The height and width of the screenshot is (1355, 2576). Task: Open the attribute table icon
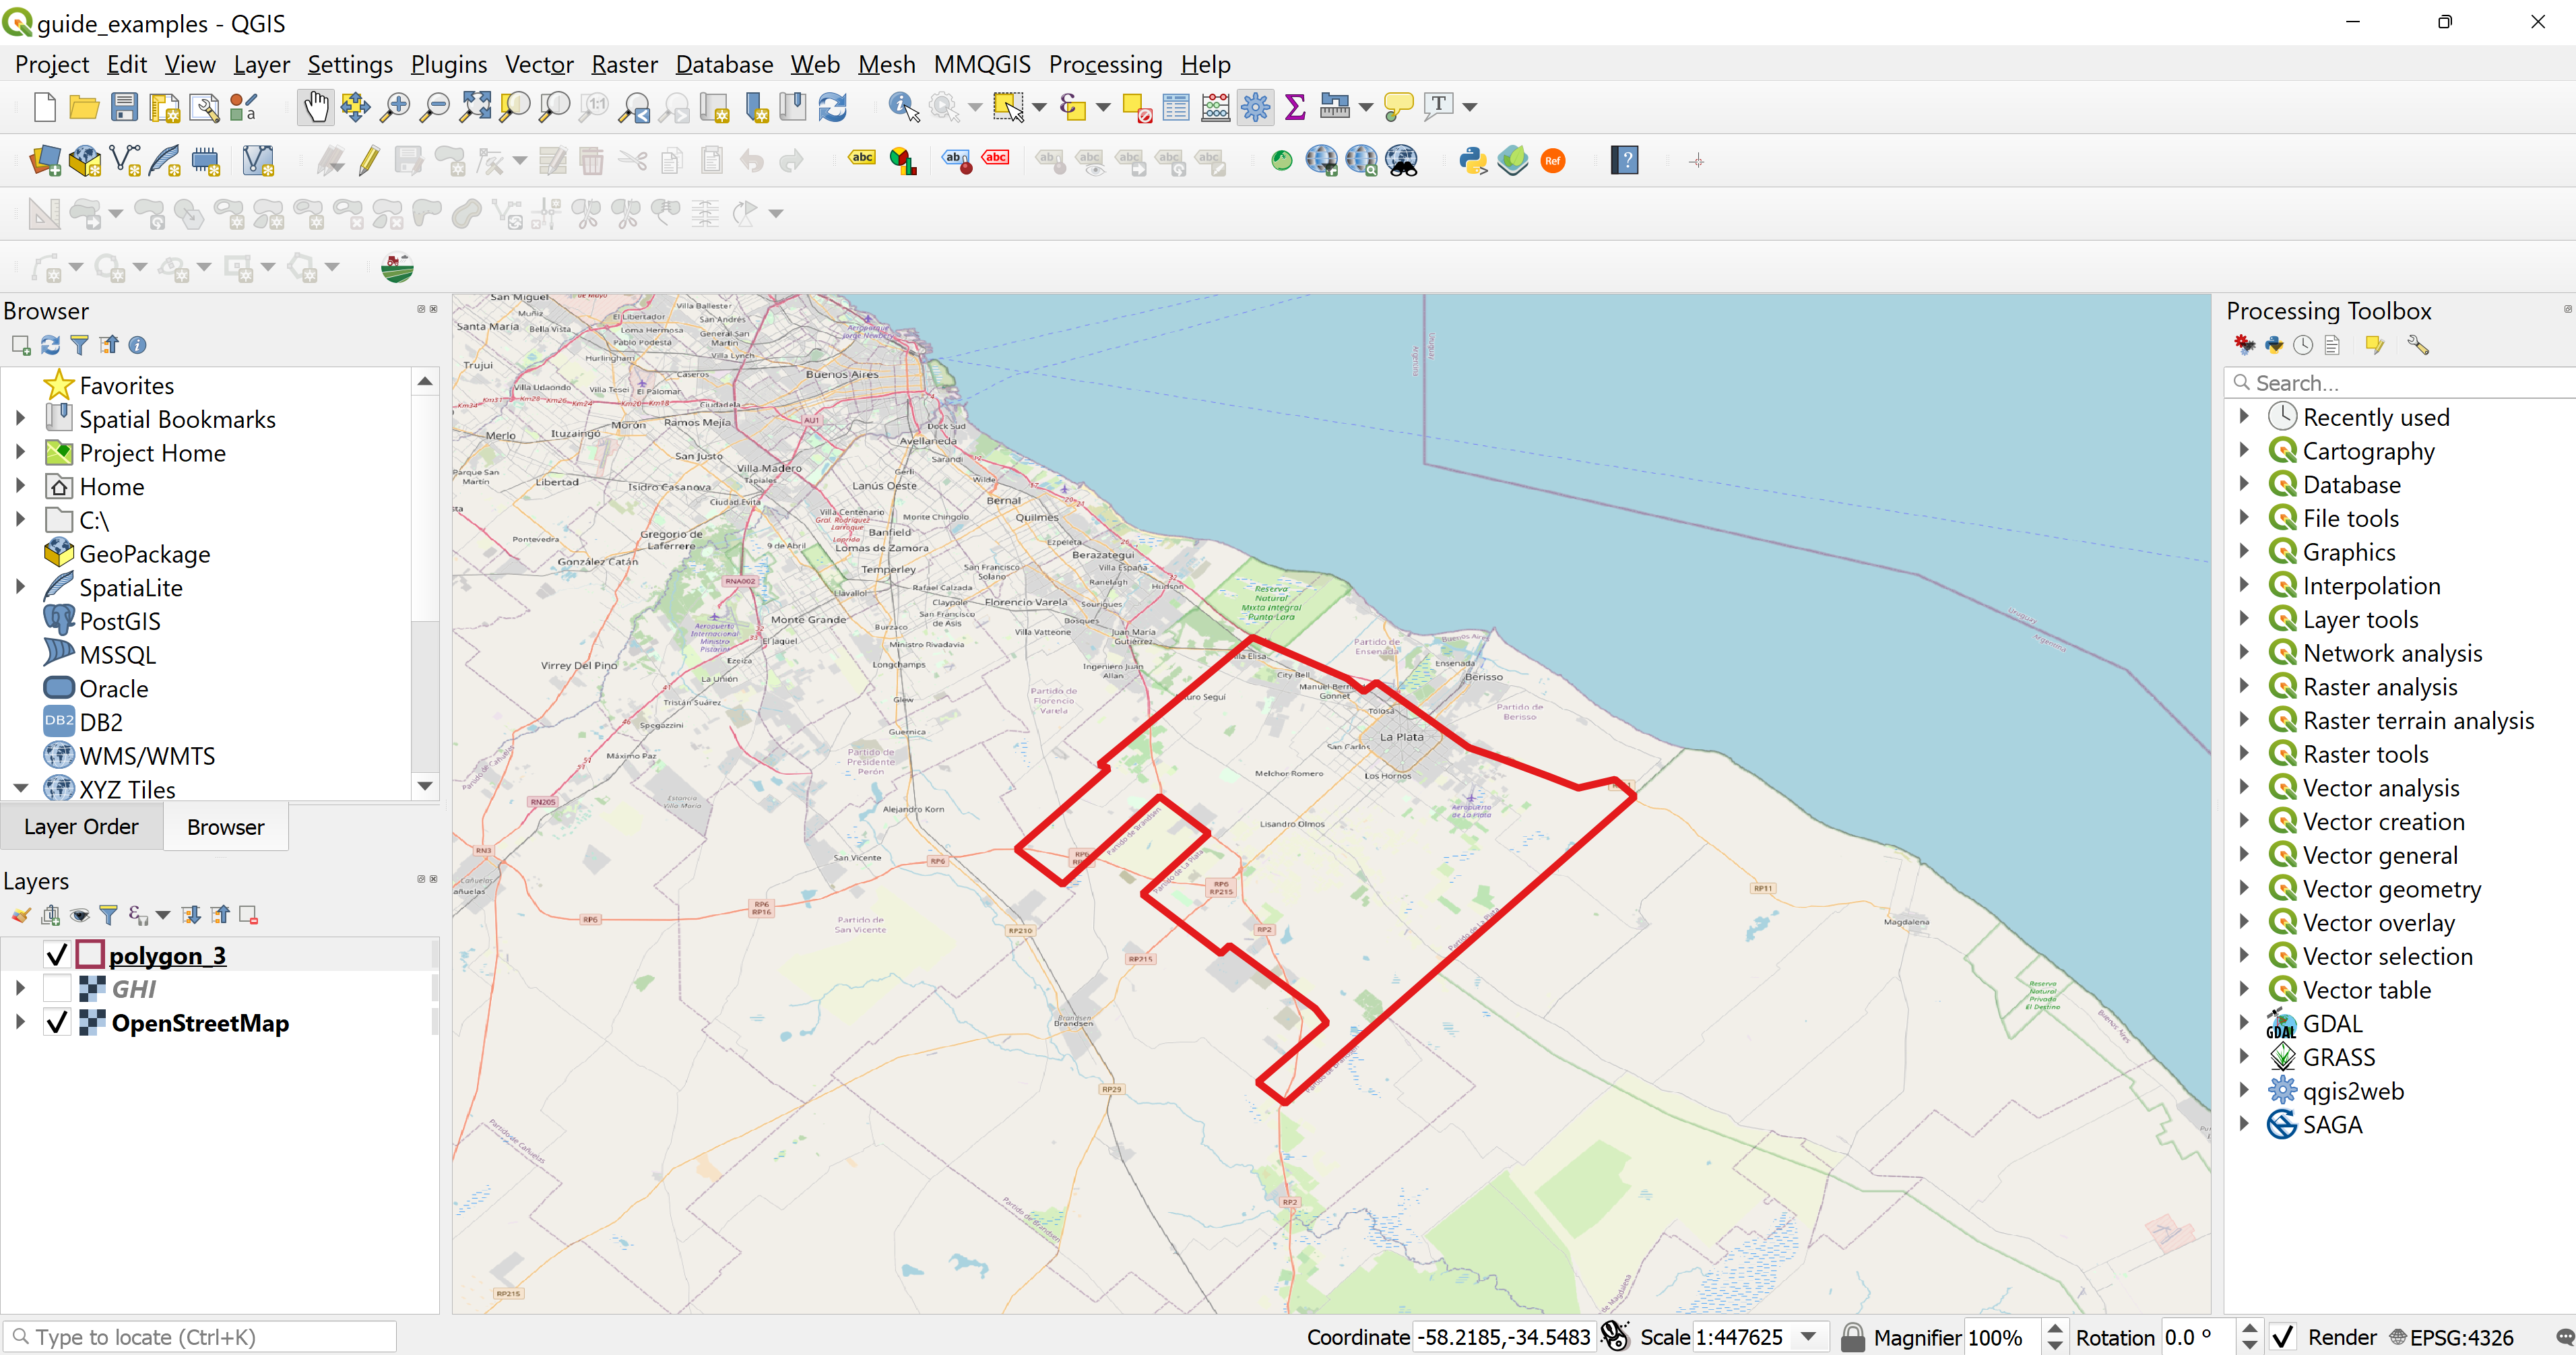(1176, 106)
